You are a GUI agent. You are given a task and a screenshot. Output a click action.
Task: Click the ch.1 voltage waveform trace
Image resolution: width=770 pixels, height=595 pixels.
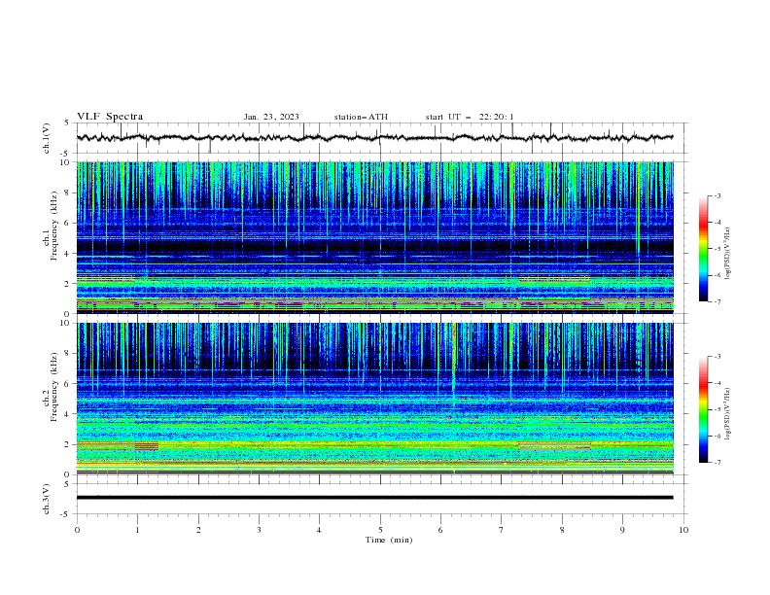point(374,138)
